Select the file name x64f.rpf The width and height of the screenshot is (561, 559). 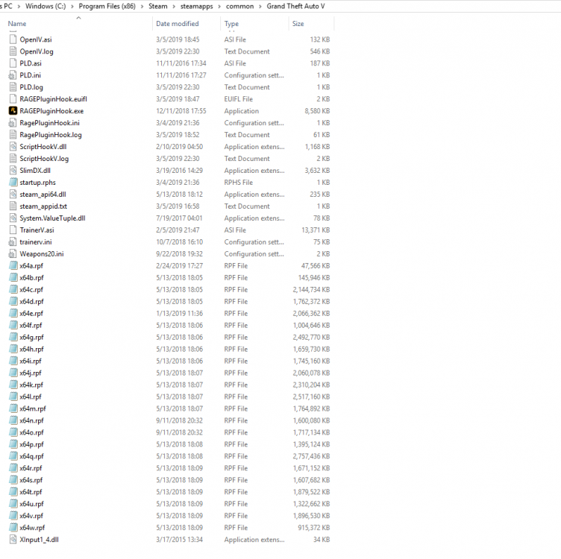(x=31, y=325)
